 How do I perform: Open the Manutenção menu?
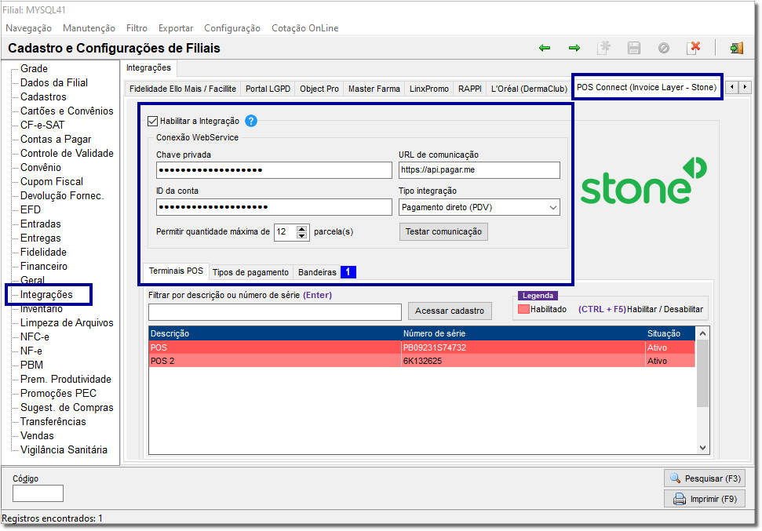89,28
